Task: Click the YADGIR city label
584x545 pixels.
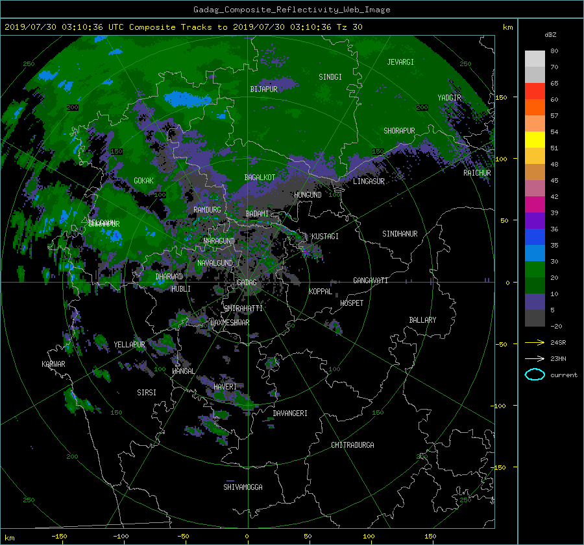Action: pos(449,98)
